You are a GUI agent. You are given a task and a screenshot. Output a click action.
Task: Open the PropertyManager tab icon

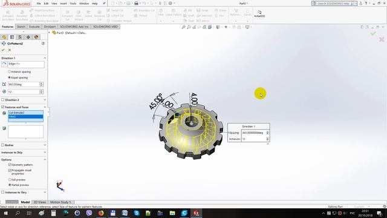[12, 37]
